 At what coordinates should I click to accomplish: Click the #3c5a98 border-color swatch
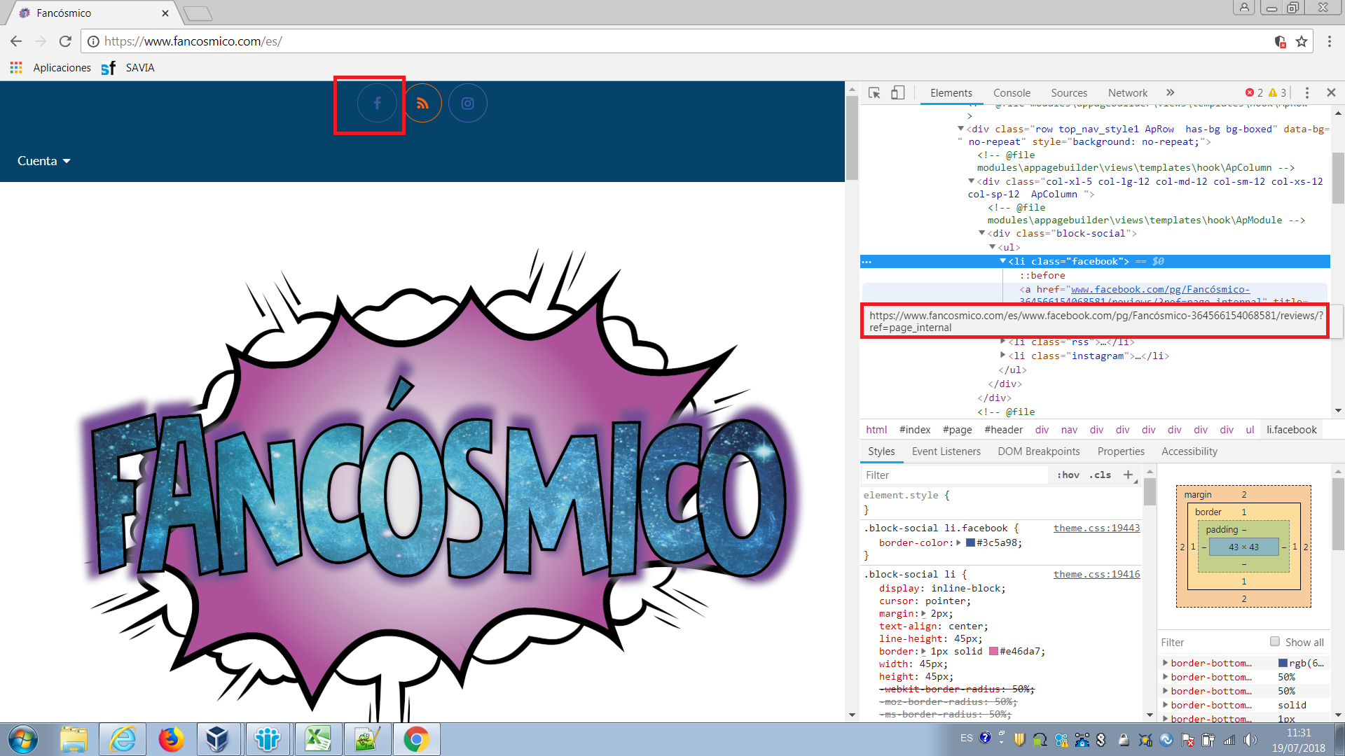(970, 543)
